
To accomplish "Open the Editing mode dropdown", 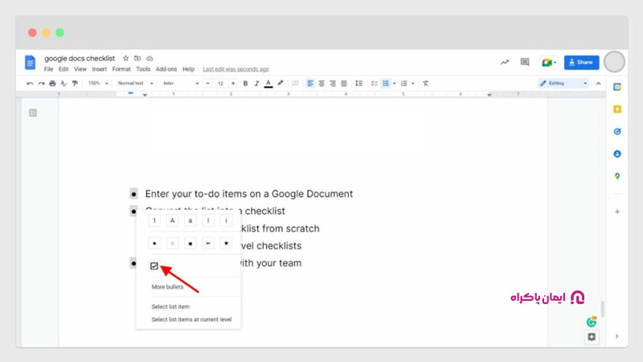I will 563,83.
